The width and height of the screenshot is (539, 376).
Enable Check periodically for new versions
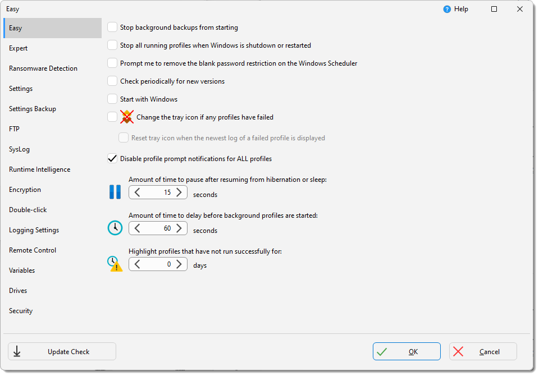pos(112,81)
